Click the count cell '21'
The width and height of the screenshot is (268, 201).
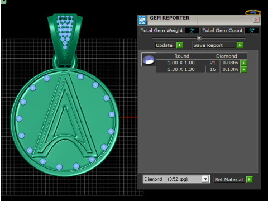[x=213, y=63]
